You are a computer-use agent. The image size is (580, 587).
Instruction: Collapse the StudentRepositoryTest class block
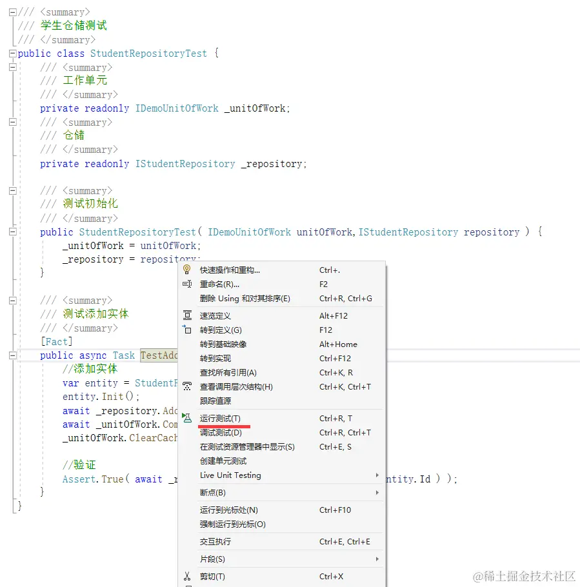tap(13, 54)
